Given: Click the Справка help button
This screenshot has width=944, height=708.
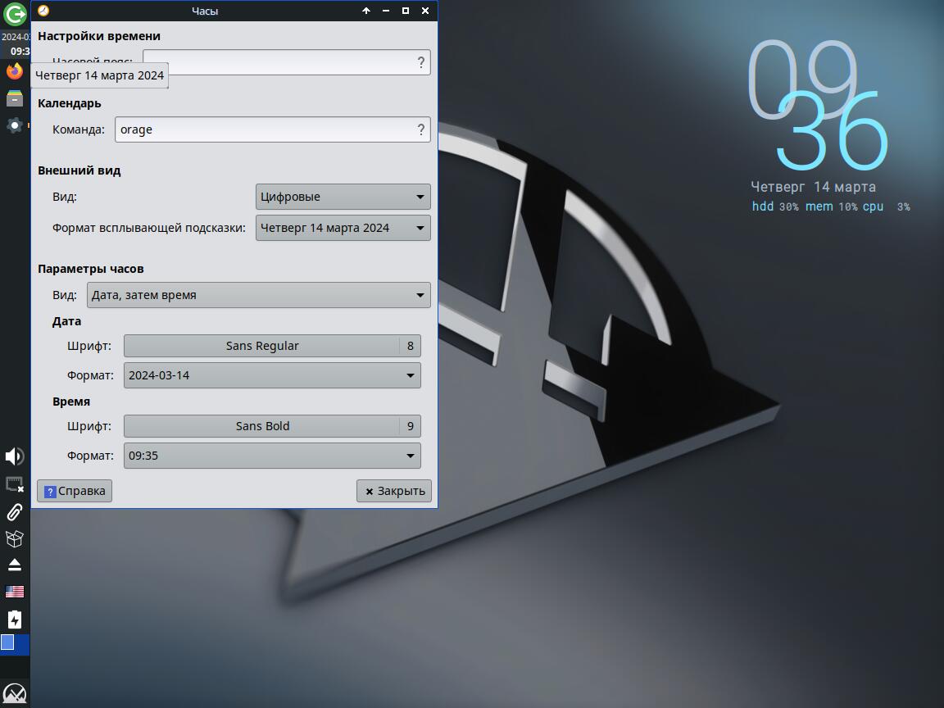Looking at the screenshot, I should coord(75,491).
